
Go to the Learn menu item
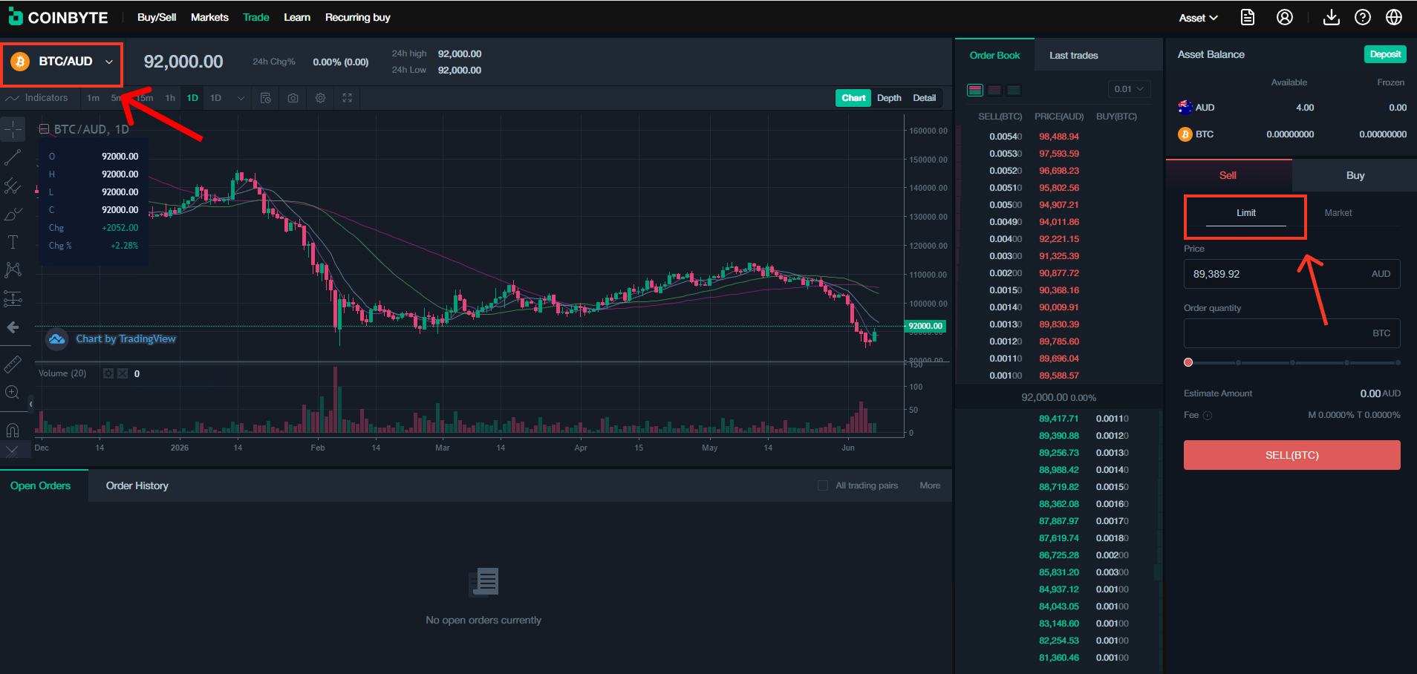[x=297, y=17]
